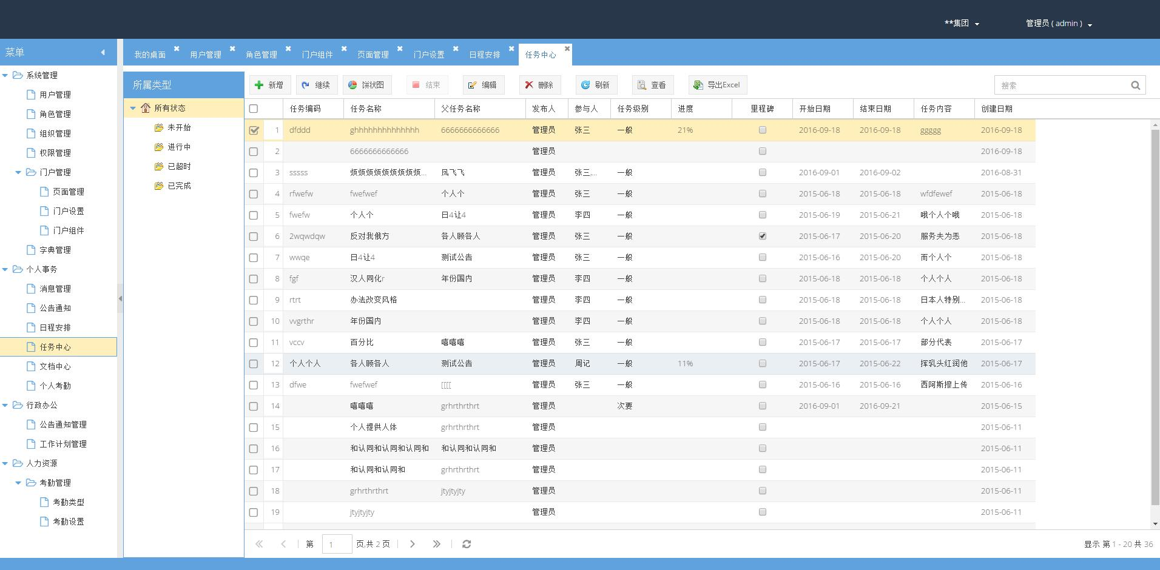Click the 刷新 refresh toolbar button

click(596, 85)
